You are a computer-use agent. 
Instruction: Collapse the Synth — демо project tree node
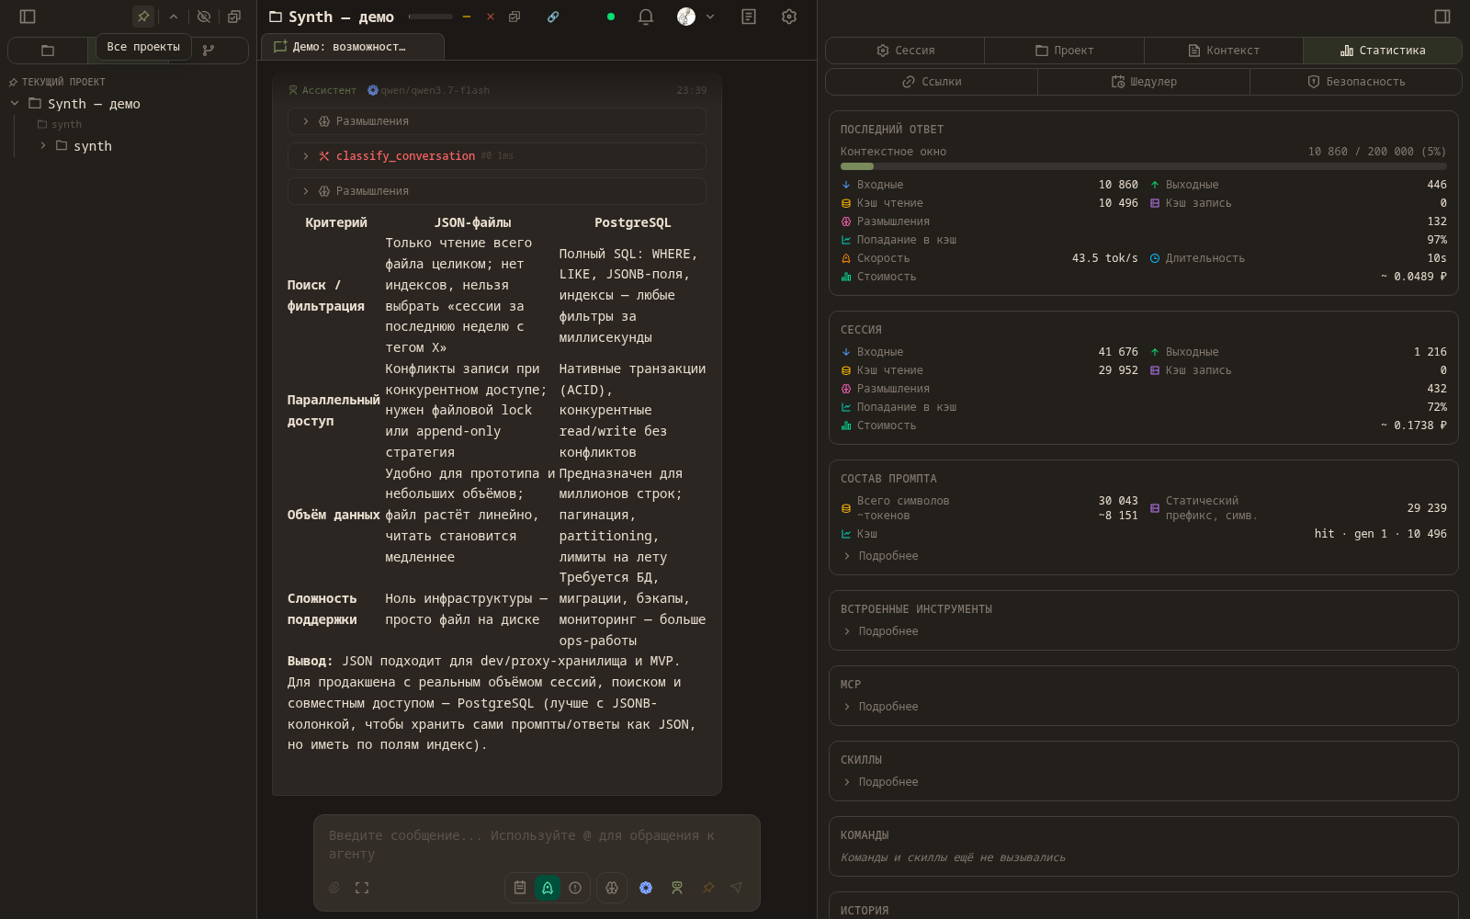(x=15, y=104)
